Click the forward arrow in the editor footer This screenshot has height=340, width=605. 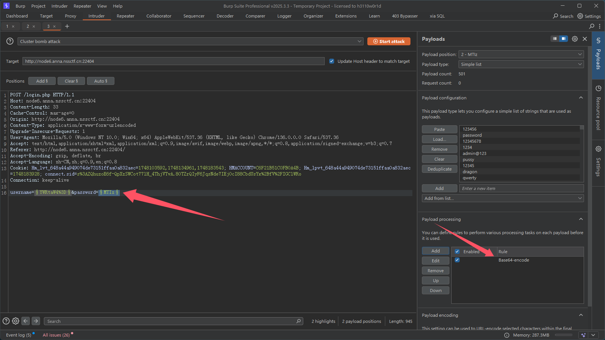[36, 321]
